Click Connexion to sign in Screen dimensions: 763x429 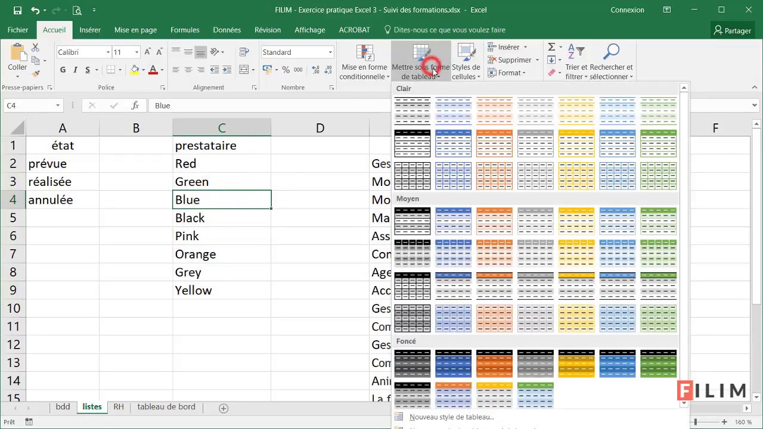click(x=627, y=10)
